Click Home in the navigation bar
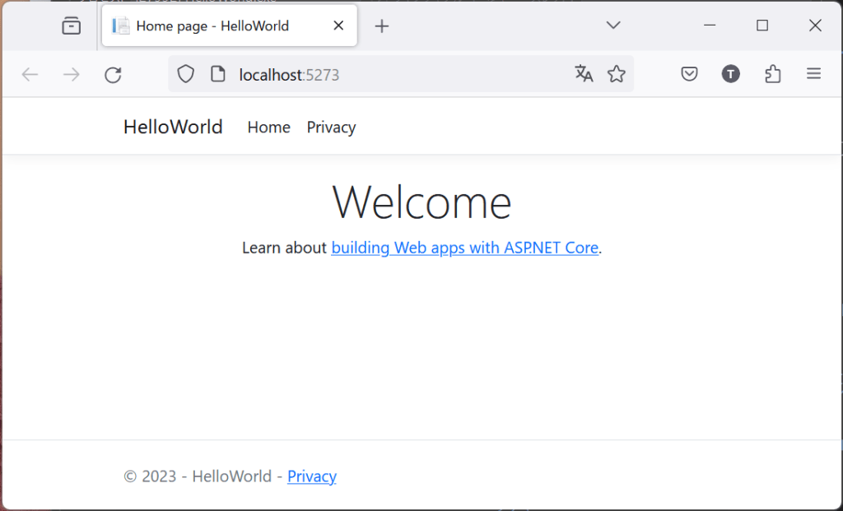843x511 pixels. (x=269, y=128)
